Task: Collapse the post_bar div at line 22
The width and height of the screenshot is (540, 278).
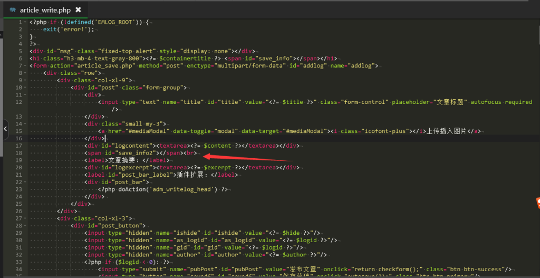Action: click(26, 182)
